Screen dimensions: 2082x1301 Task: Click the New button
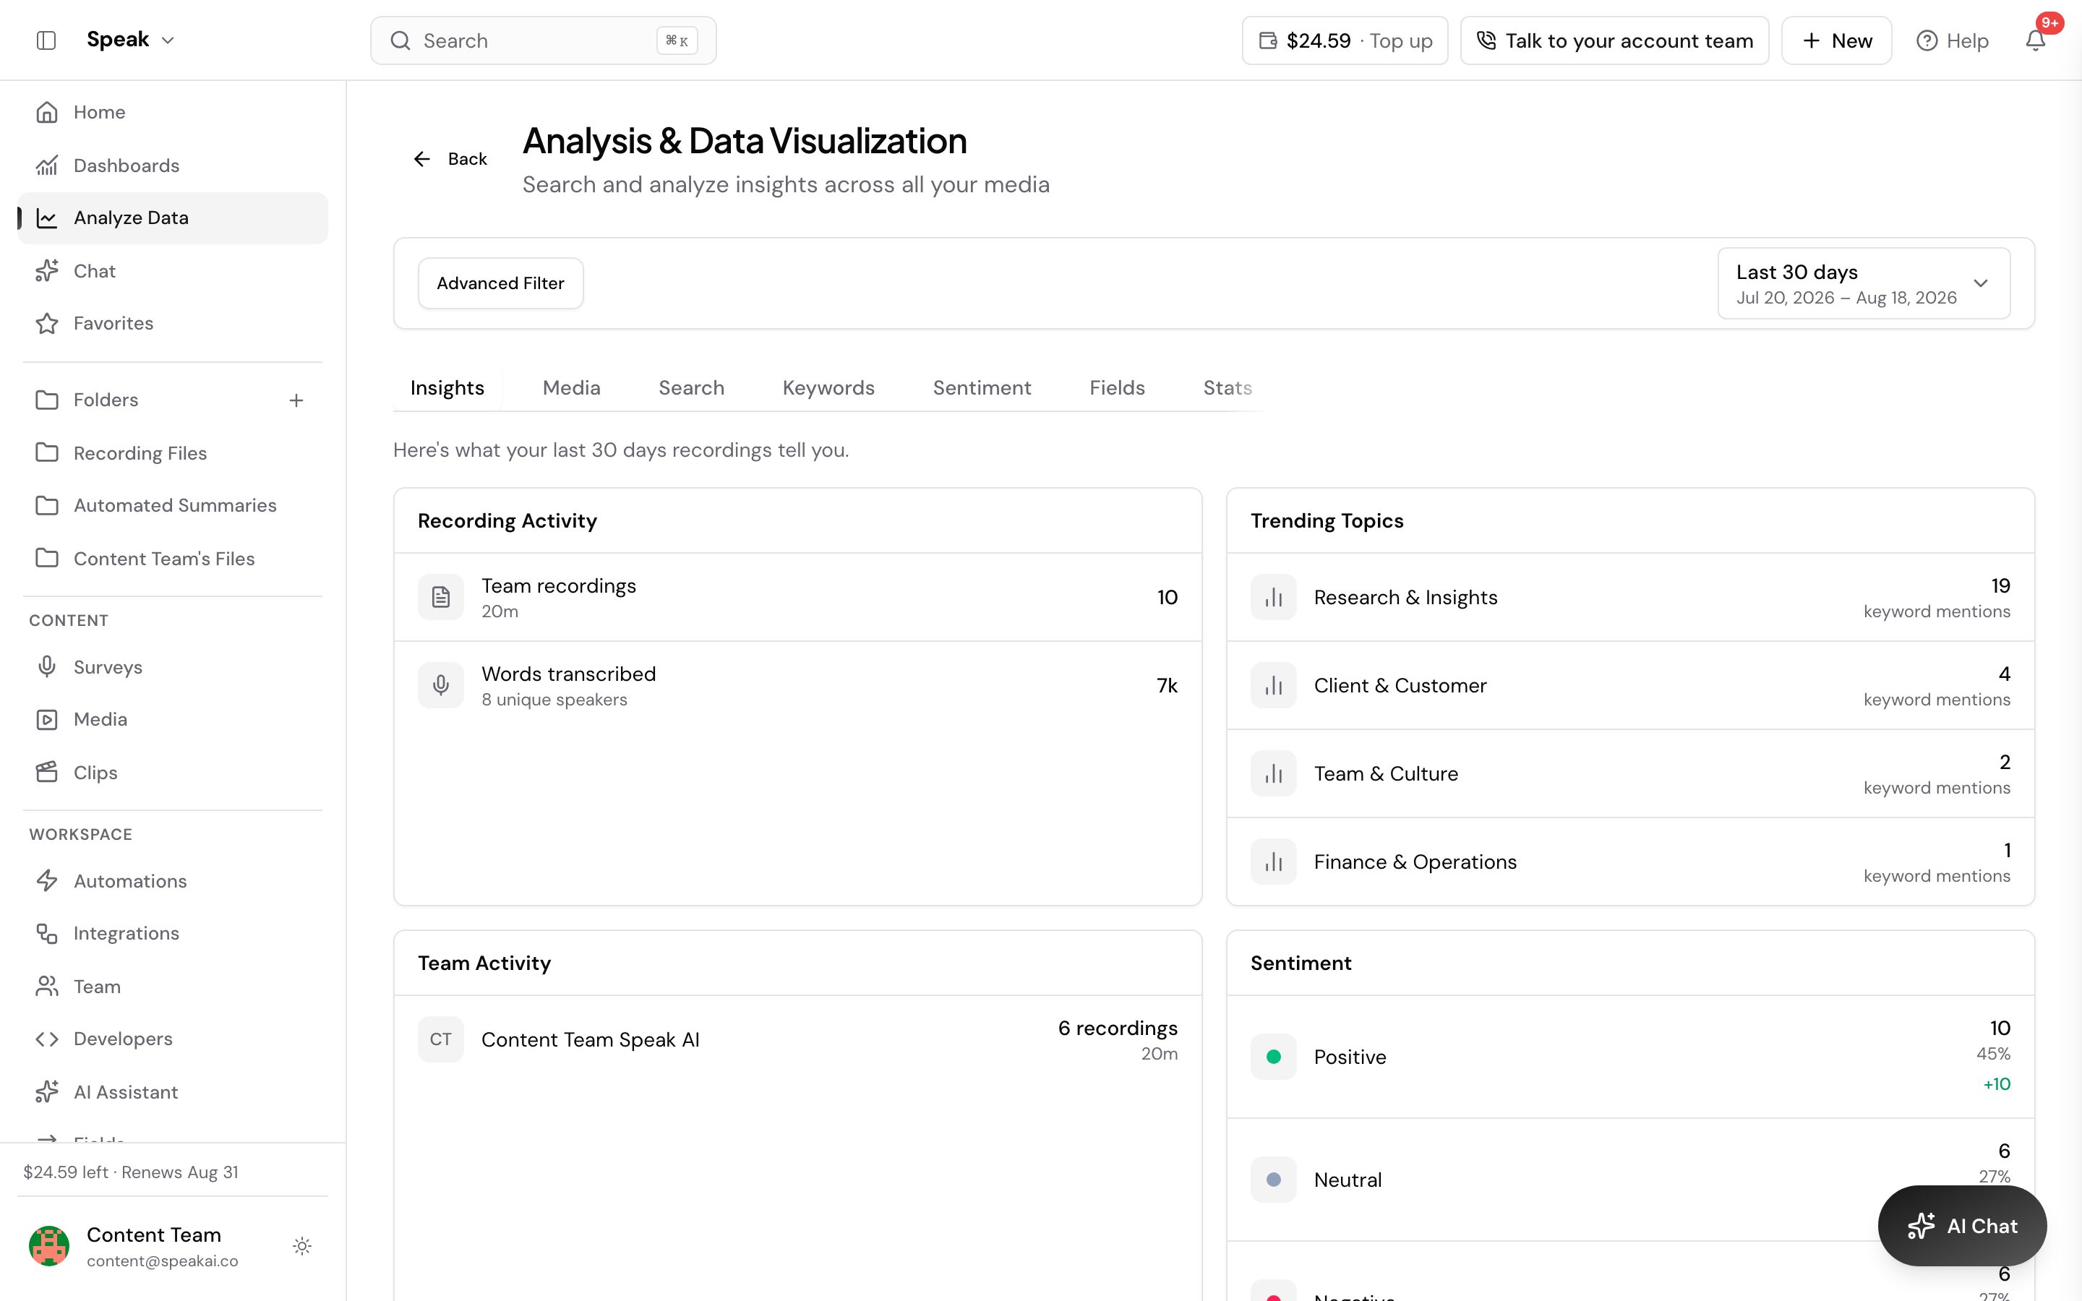[x=1836, y=40]
